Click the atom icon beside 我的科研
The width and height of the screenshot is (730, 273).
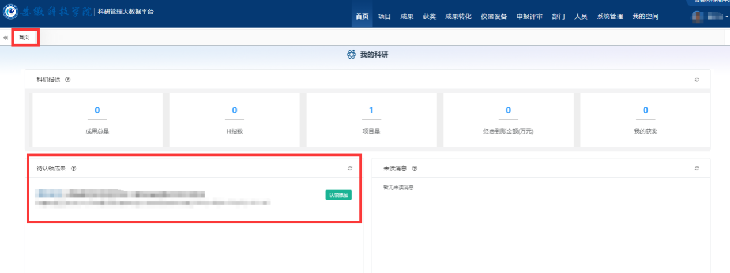pos(351,55)
